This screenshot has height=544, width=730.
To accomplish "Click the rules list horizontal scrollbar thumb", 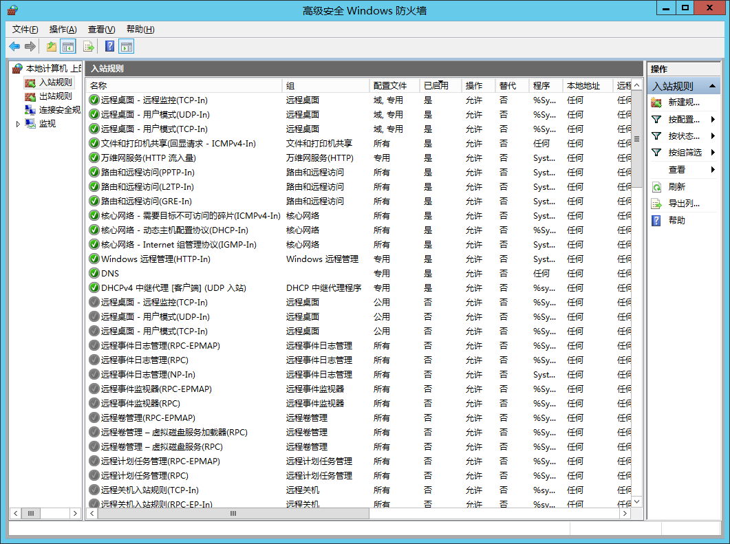I will pos(233,513).
